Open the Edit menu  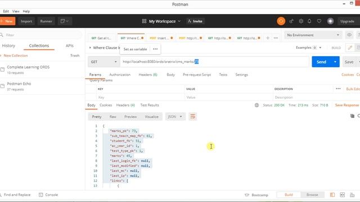[x=6, y=11]
